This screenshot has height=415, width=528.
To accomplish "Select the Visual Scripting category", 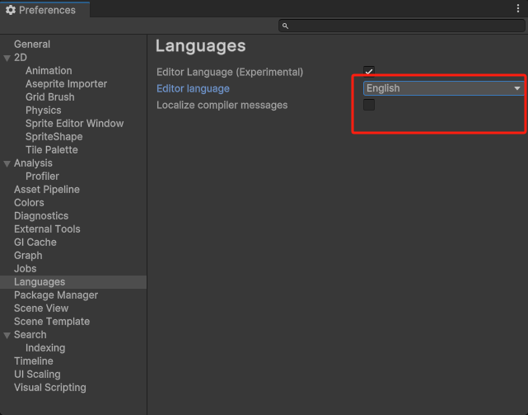I will point(49,388).
